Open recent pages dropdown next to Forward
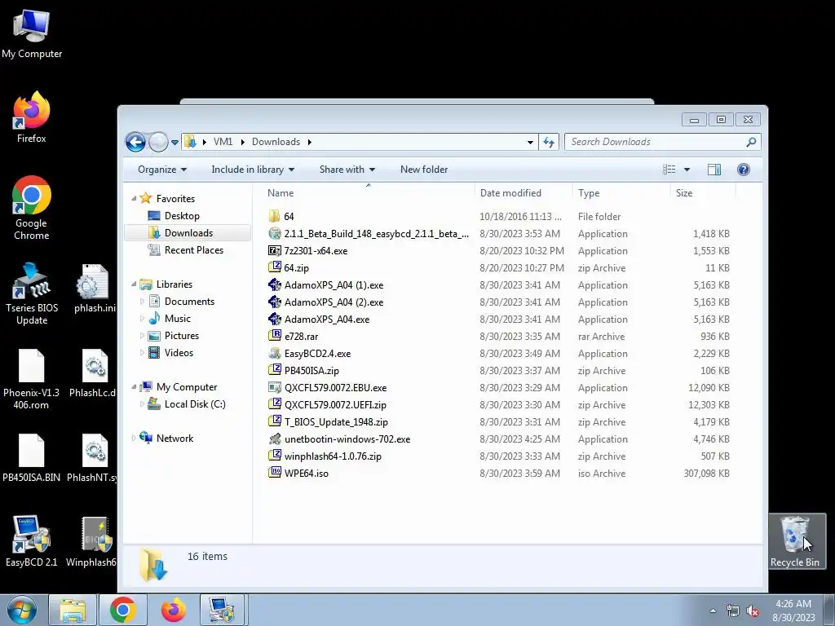The image size is (835, 626). click(x=175, y=143)
